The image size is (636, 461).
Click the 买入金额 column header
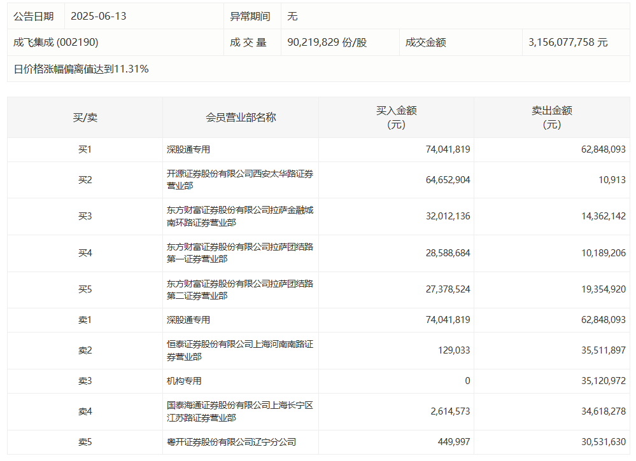pos(396,116)
